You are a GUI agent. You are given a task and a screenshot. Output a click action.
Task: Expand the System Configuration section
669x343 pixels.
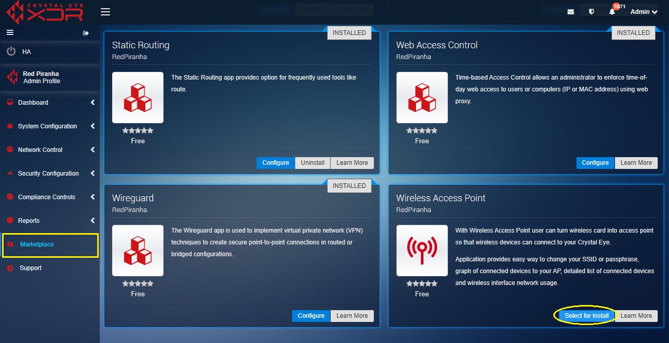pos(49,126)
